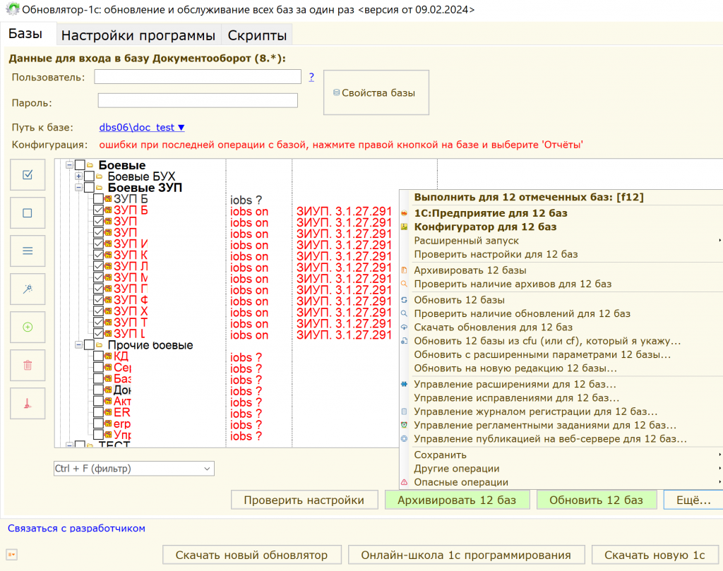Click cloud download icon beside Скачать обновления

[x=405, y=327]
